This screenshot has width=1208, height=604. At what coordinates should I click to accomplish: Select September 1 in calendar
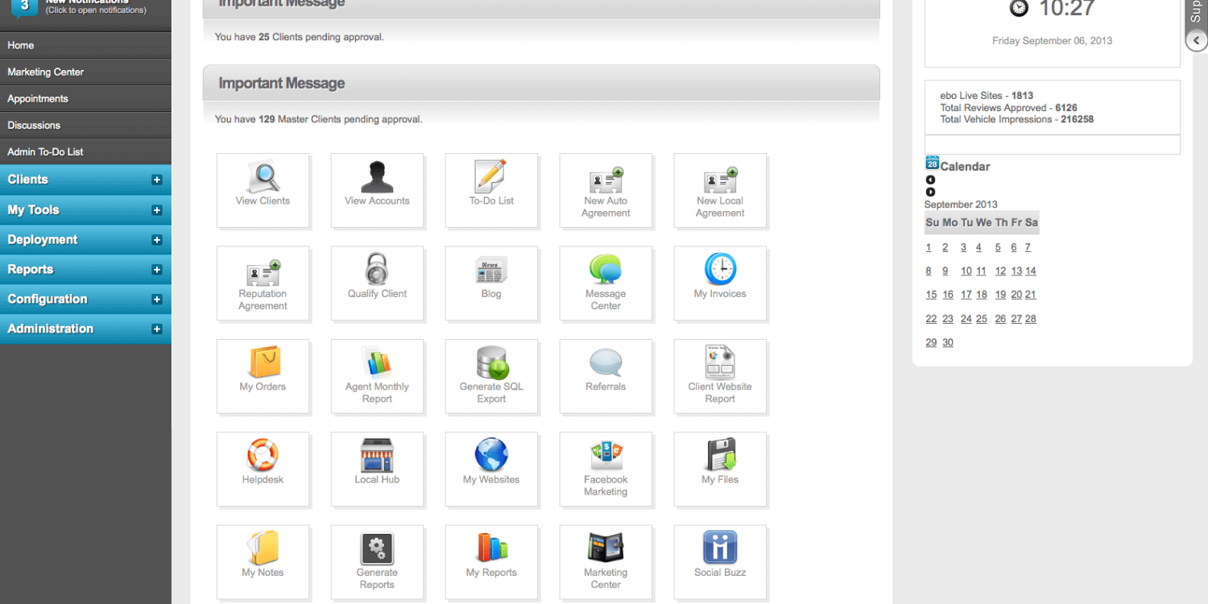click(929, 248)
